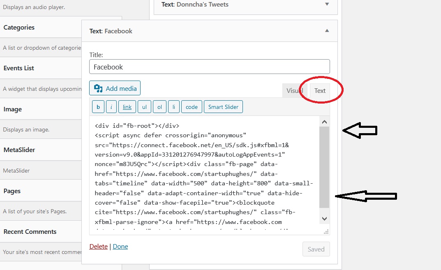Viewport: 441px width, 270px height.
Task: Click the Done link
Action: click(120, 247)
